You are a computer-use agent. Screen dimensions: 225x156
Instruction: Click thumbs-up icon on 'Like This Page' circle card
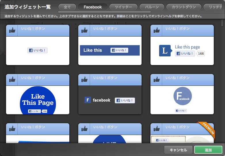[12, 80]
